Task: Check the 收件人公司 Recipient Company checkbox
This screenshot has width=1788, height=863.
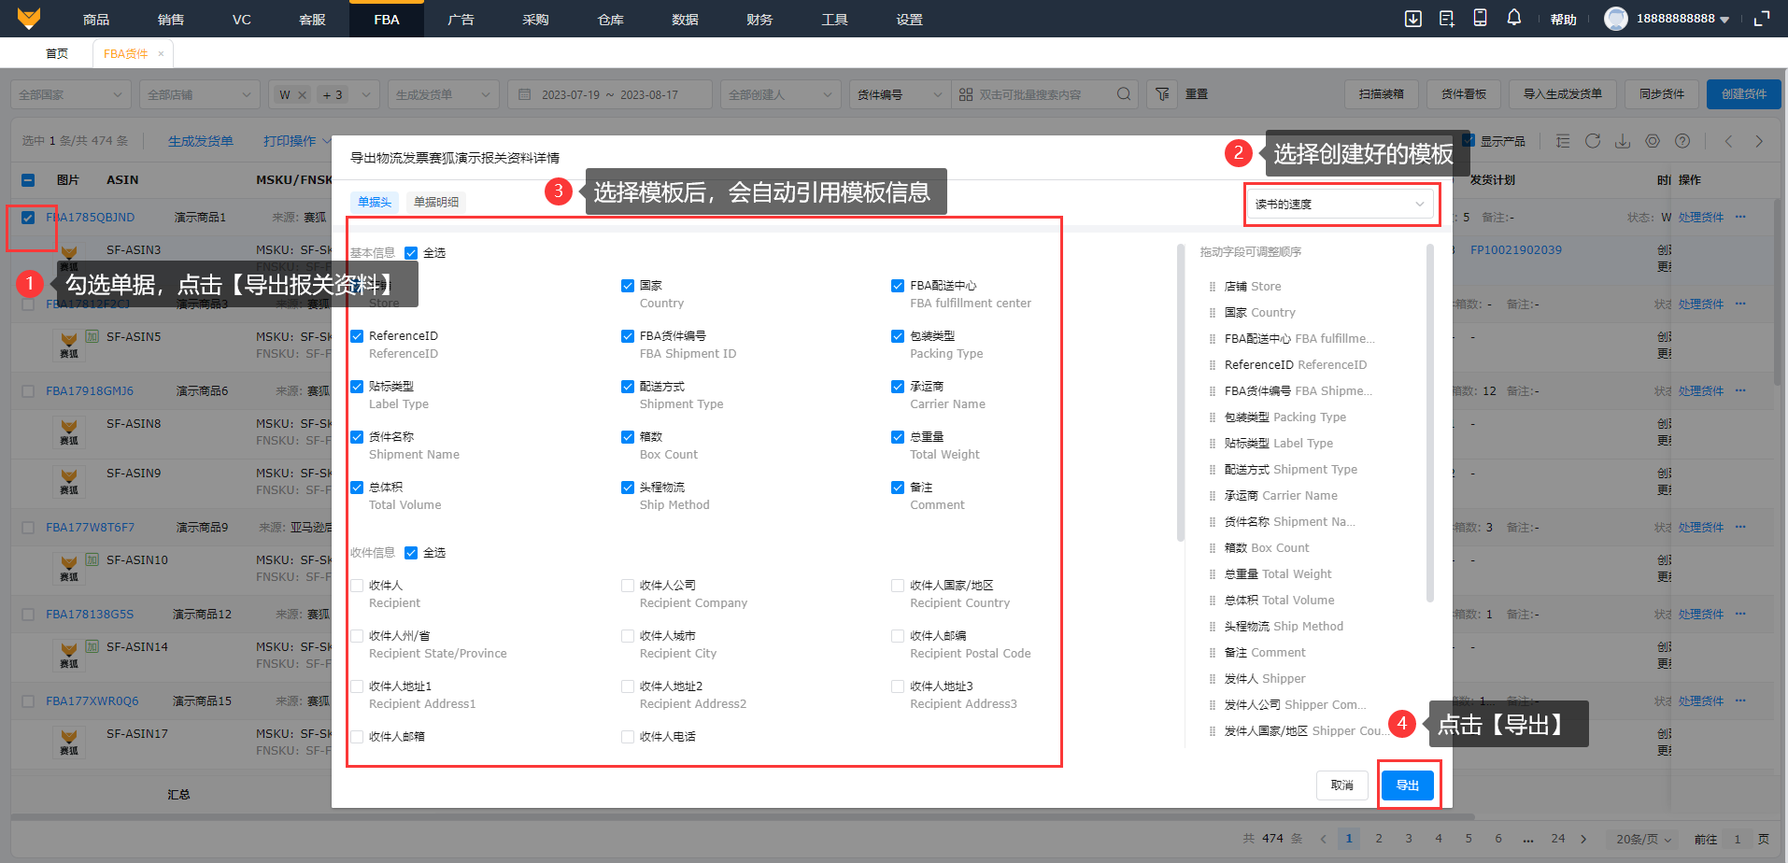Action: [x=628, y=586]
